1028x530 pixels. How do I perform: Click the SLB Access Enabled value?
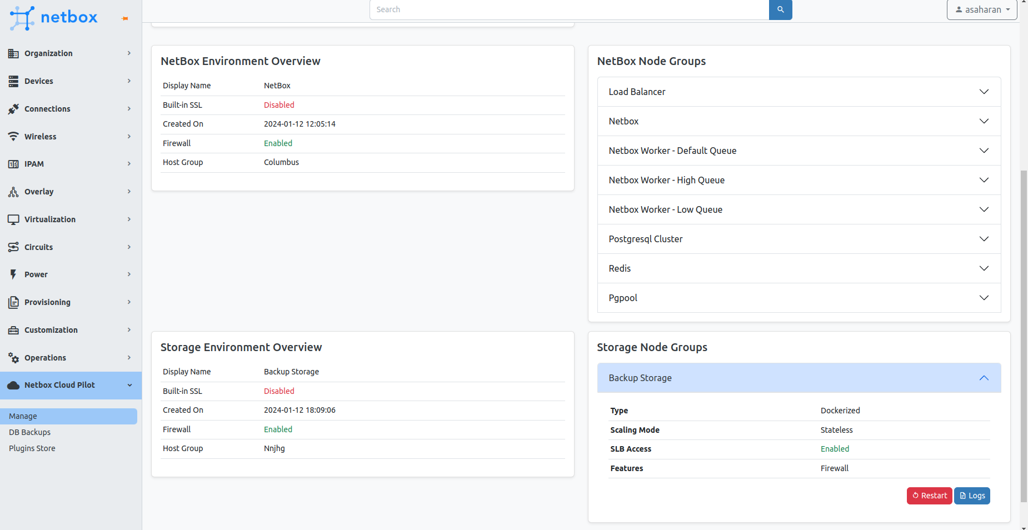pos(835,449)
